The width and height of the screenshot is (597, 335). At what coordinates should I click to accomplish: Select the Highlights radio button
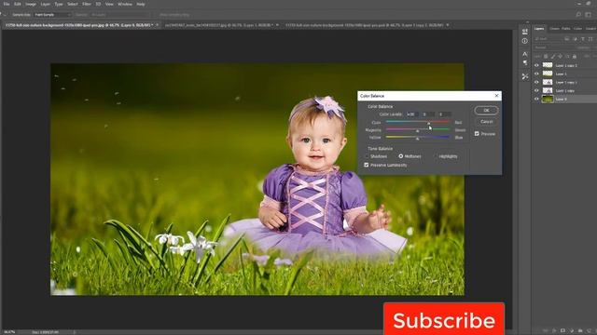coord(436,156)
